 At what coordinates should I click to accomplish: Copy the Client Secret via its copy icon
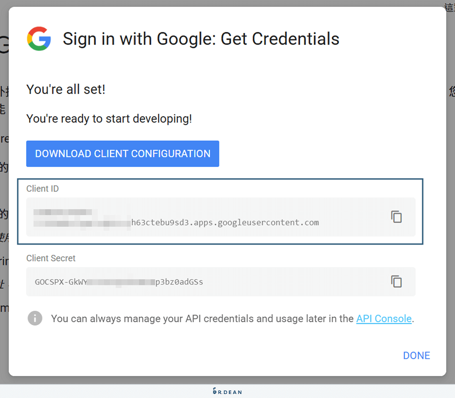click(396, 281)
